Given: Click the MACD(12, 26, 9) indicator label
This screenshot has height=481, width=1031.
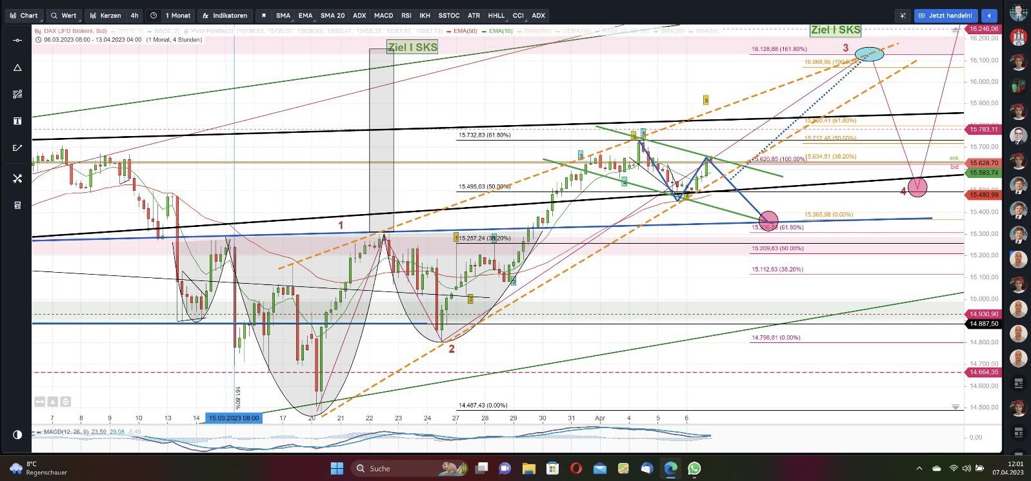Looking at the screenshot, I should pyautogui.click(x=66, y=432).
